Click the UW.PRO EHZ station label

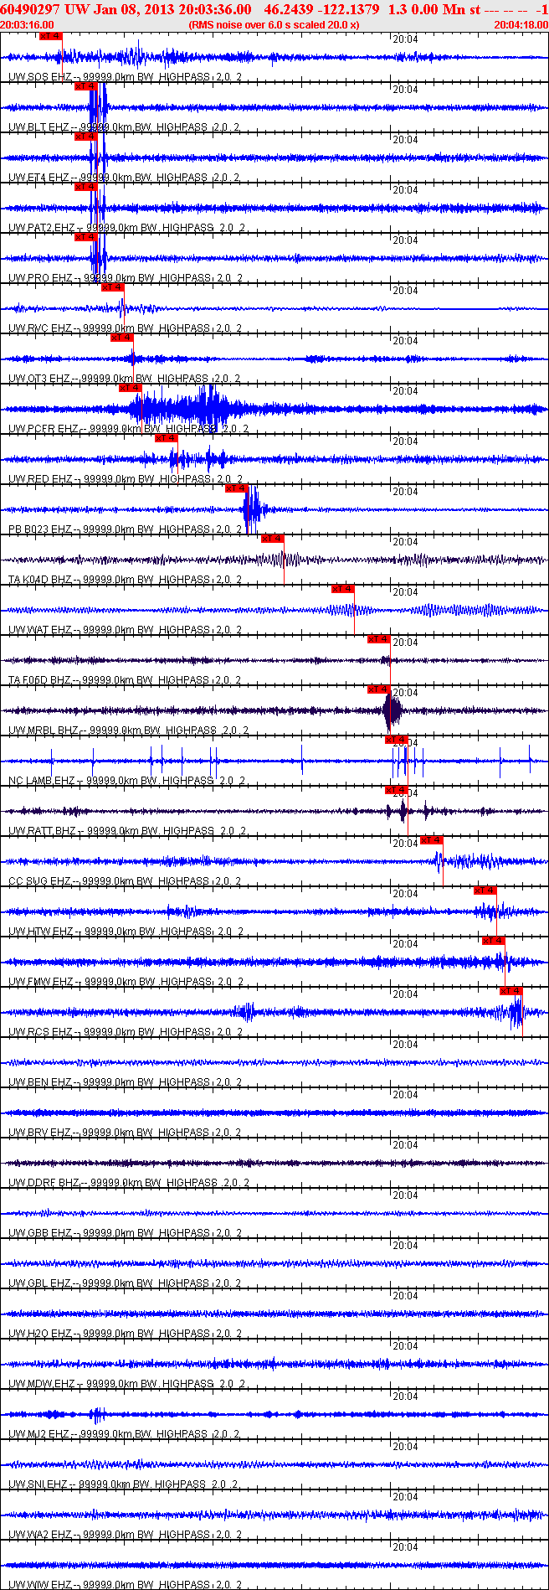[41, 278]
